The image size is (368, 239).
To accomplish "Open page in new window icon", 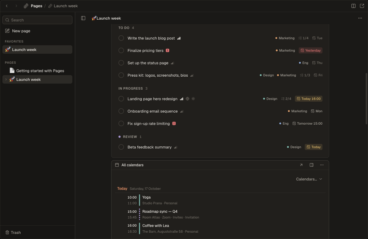I will [362, 6].
